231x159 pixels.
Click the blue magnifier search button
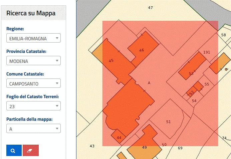14,150
